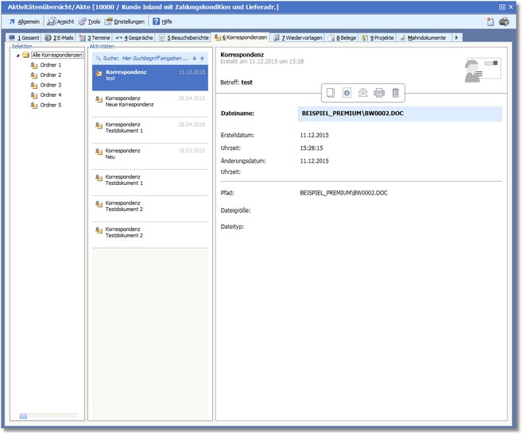The width and height of the screenshot is (523, 435).
Task: Open the Einstellungen menu
Action: (x=127, y=21)
